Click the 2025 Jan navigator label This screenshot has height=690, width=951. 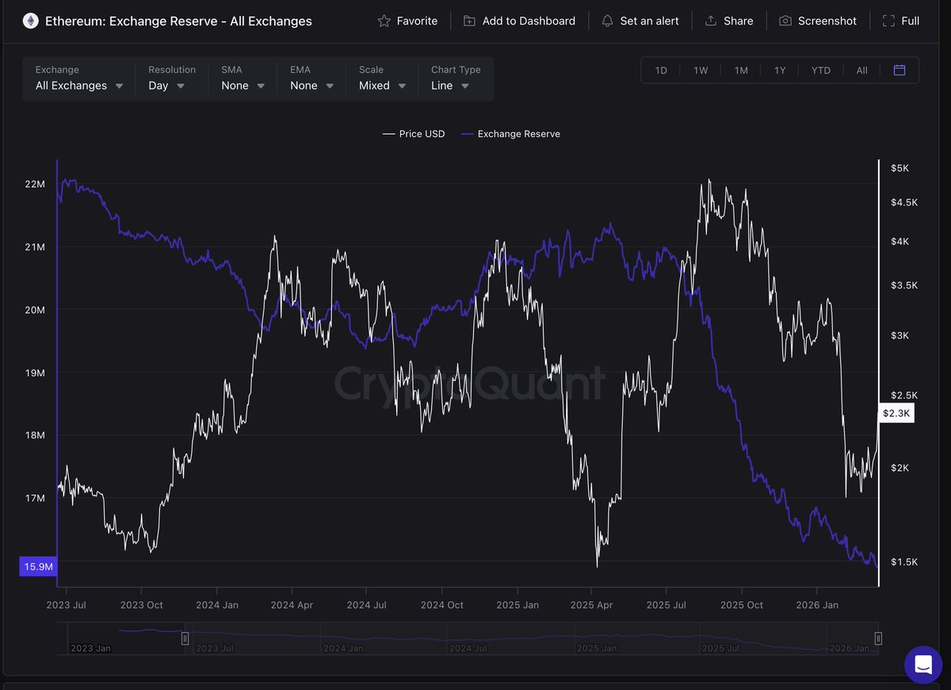tap(598, 648)
